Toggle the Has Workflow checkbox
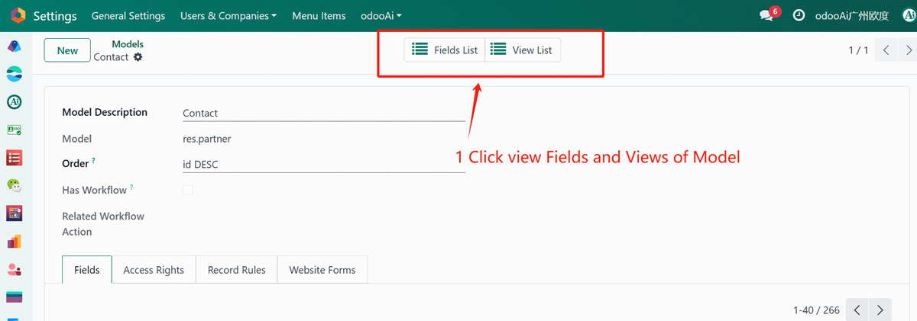Image resolution: width=917 pixels, height=321 pixels. click(x=188, y=190)
